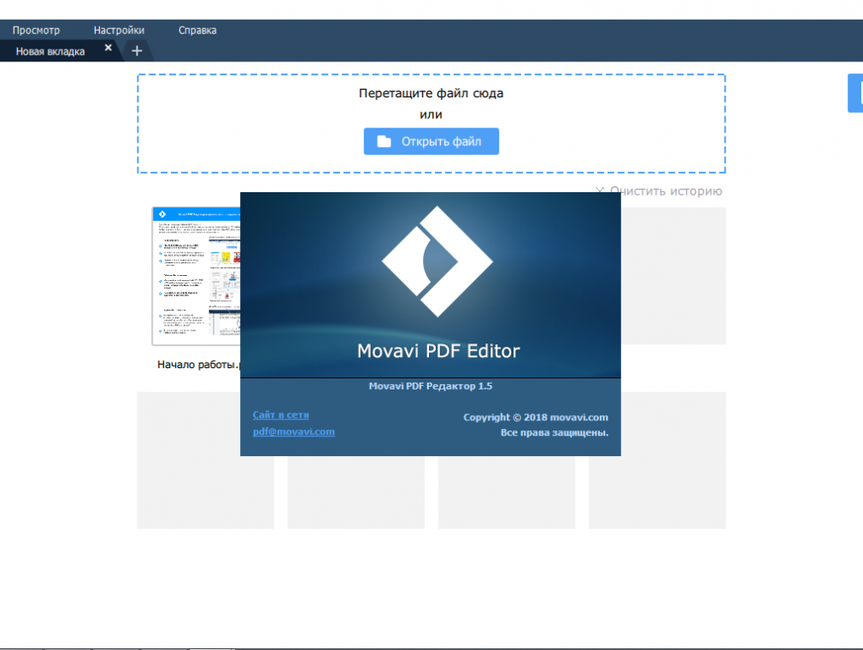
Task: Click the Copyright © 2018 movavi.com text
Action: [x=536, y=417]
